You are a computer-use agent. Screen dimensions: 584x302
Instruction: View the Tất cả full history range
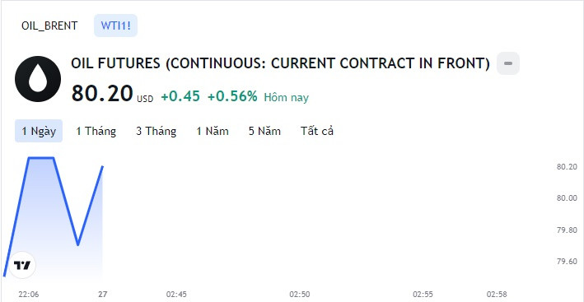[317, 131]
